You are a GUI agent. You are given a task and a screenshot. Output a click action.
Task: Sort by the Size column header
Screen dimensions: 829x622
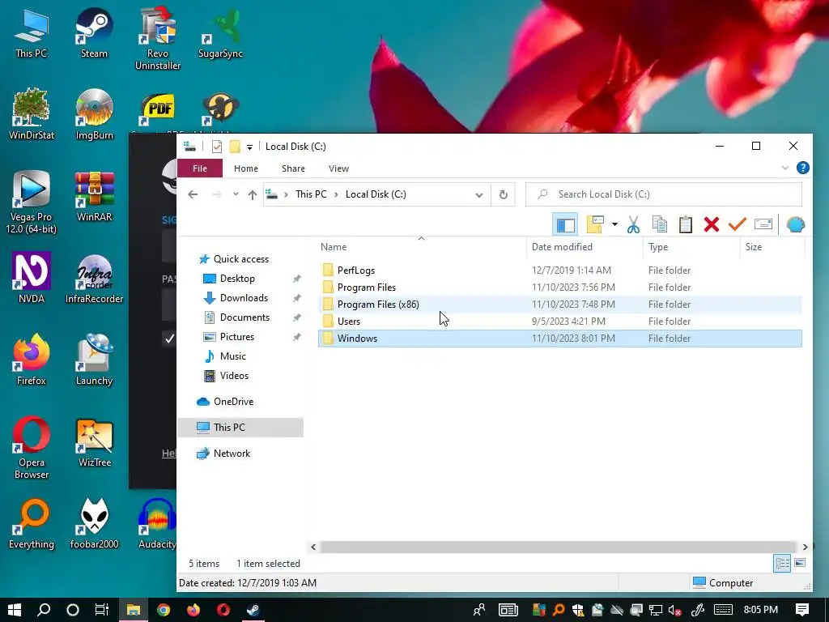click(x=772, y=247)
